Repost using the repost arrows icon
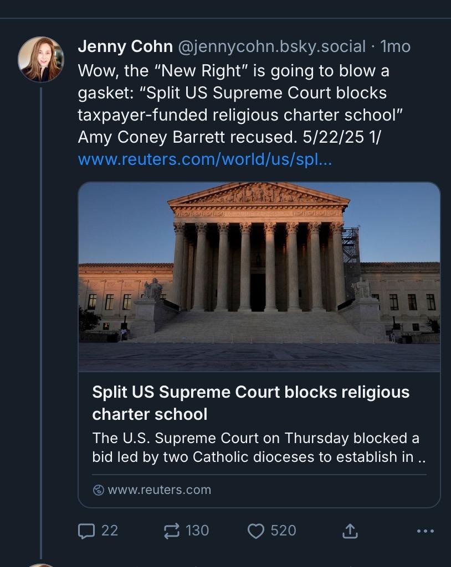Screen dimensions: 451x567 171,531
